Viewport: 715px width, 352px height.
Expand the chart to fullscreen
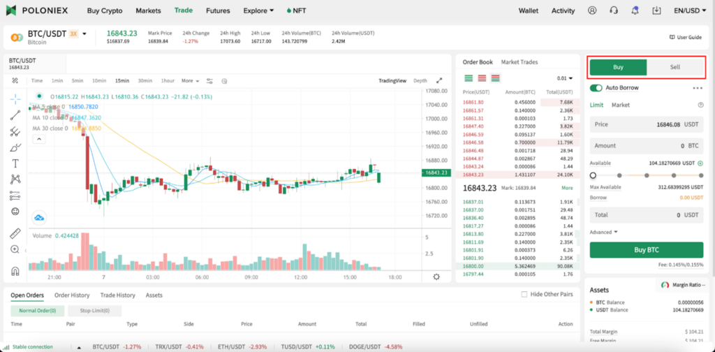(x=439, y=80)
